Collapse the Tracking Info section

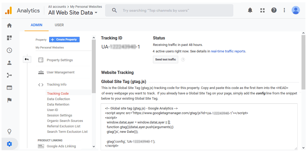56,85
